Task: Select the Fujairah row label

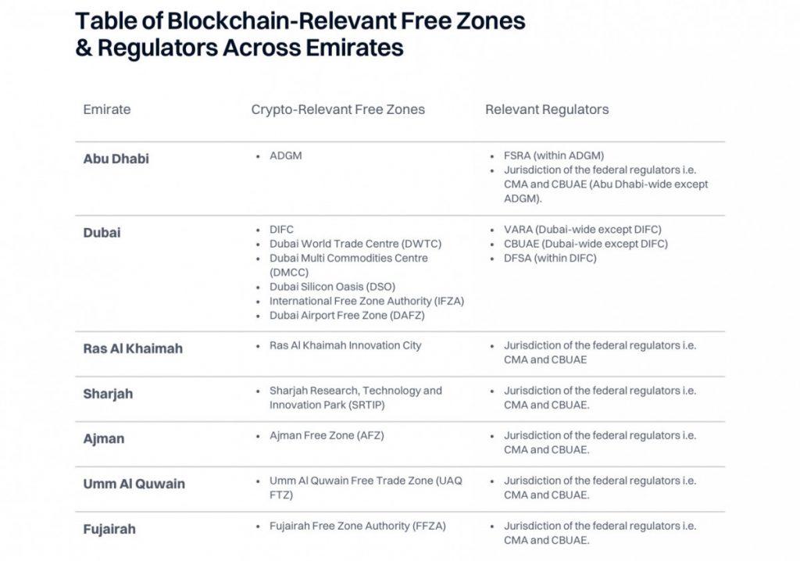Action: pyautogui.click(x=109, y=529)
